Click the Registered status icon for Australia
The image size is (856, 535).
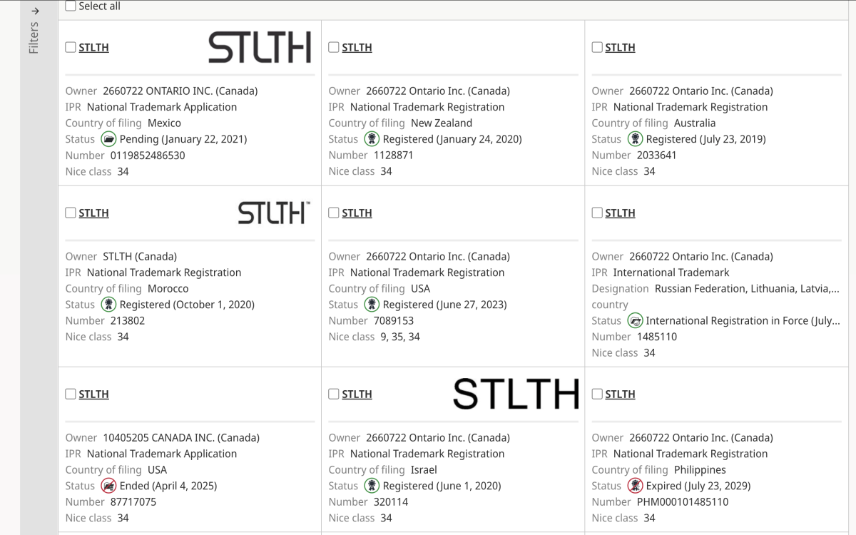click(x=635, y=139)
